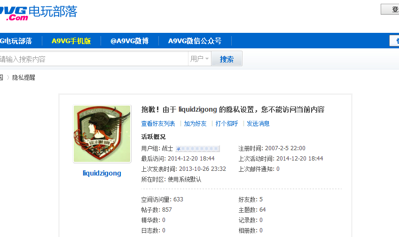
Task: Open the A9VG微信公众号 nav item
Action: (x=195, y=41)
